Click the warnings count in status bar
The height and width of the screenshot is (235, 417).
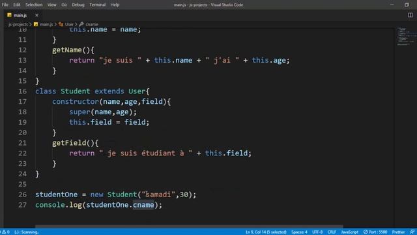tap(6, 232)
